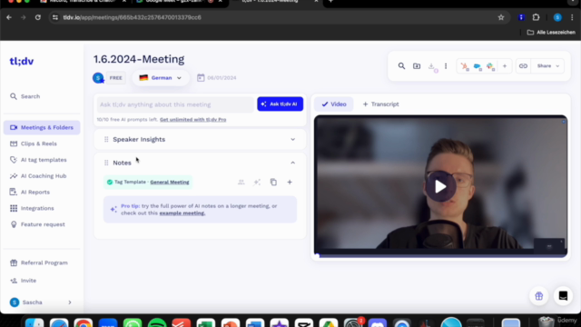Collapse the Notes section

292,163
